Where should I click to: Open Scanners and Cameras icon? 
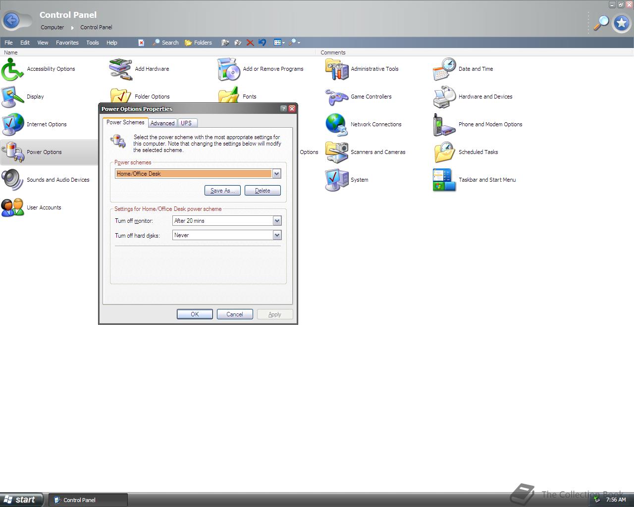(x=336, y=152)
